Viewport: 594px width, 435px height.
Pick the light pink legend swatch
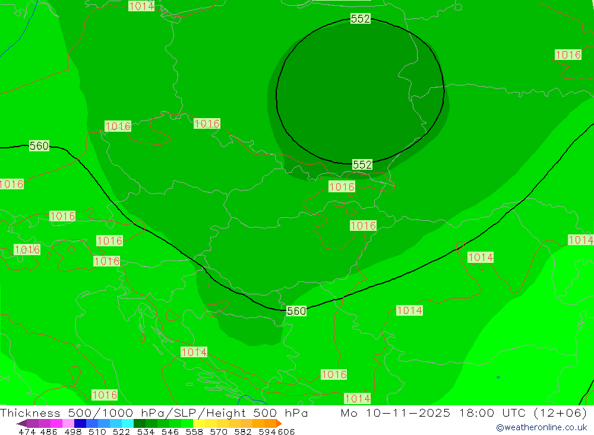click(68, 423)
